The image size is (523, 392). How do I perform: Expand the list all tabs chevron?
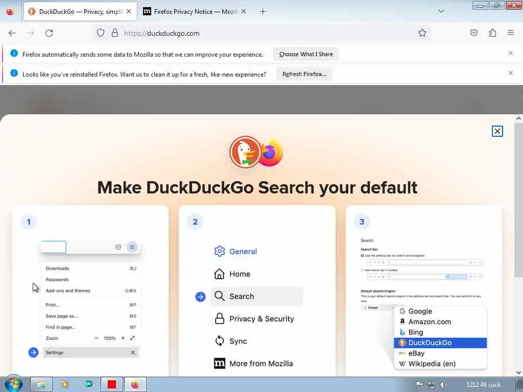click(441, 11)
